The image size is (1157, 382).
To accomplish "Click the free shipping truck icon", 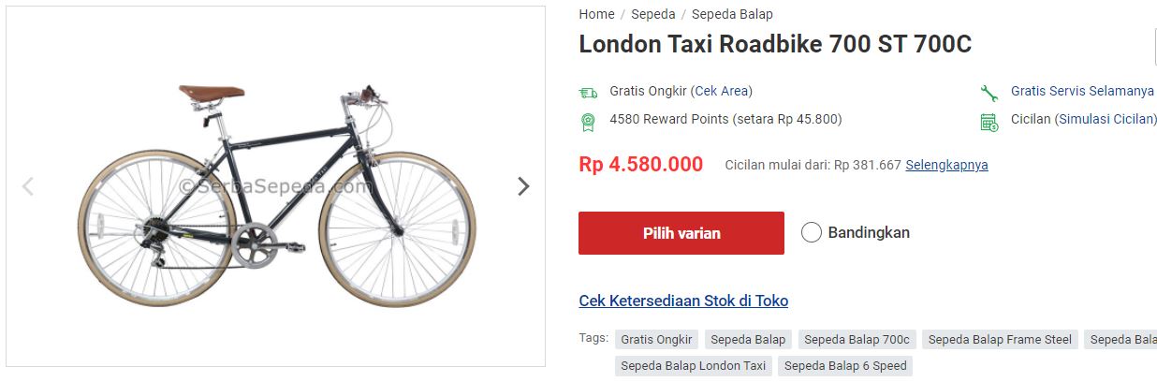I will (x=588, y=92).
